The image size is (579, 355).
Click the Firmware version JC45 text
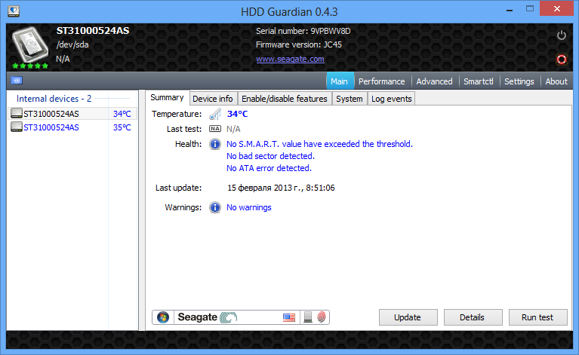click(x=299, y=44)
